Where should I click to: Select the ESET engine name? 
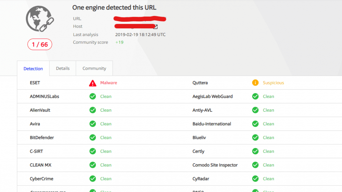click(x=35, y=83)
